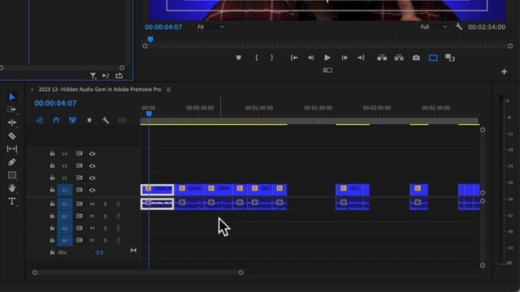The width and height of the screenshot is (520, 292).
Task: Step back one frame
Action: pos(310,58)
